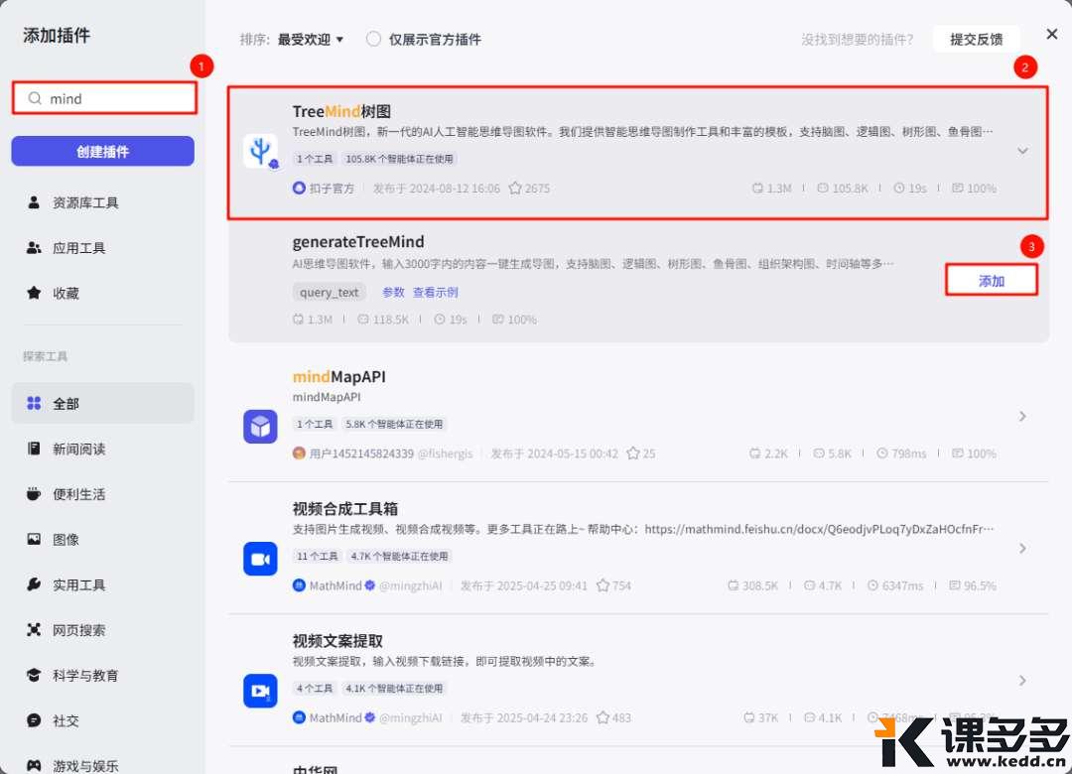
Task: Expand the 视频文案提取 plugin chevron
Action: click(1022, 681)
